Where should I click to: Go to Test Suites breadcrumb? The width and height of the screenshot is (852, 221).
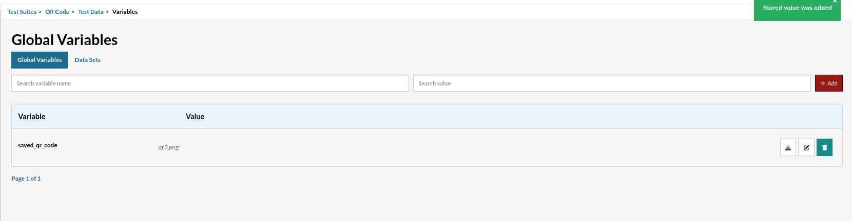[x=22, y=12]
